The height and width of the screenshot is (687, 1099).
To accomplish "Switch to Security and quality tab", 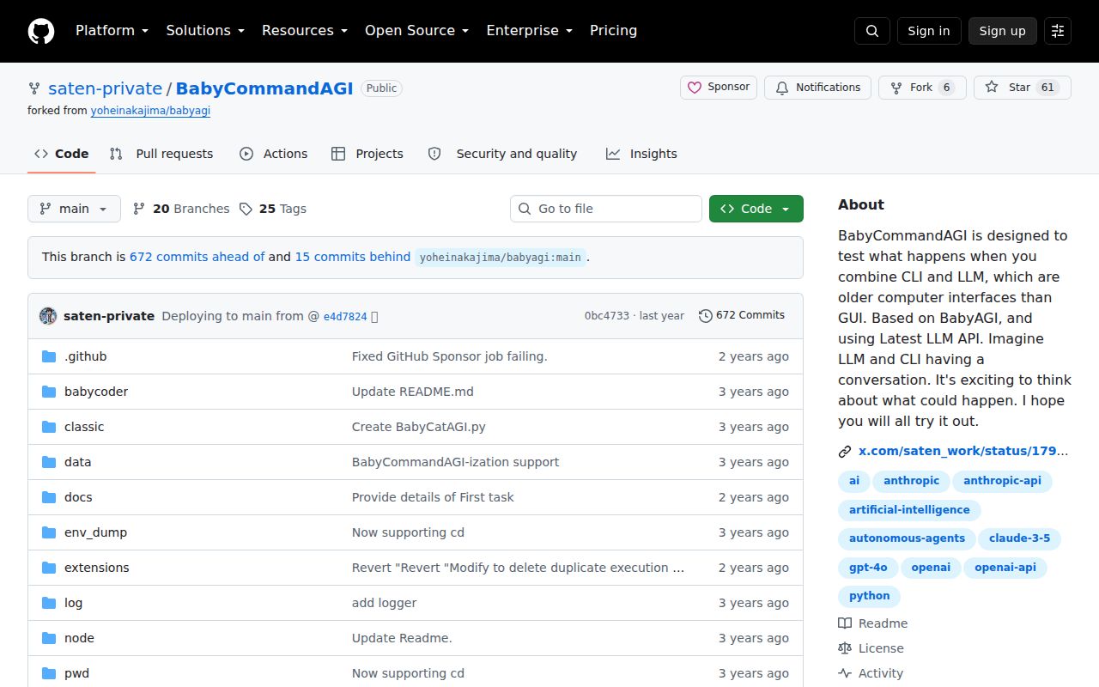I will tap(502, 154).
